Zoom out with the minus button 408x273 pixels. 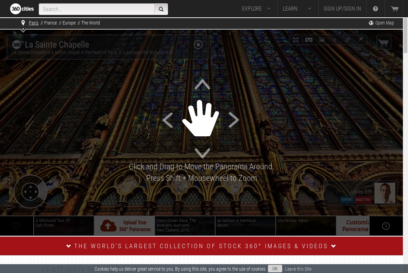coord(10,206)
